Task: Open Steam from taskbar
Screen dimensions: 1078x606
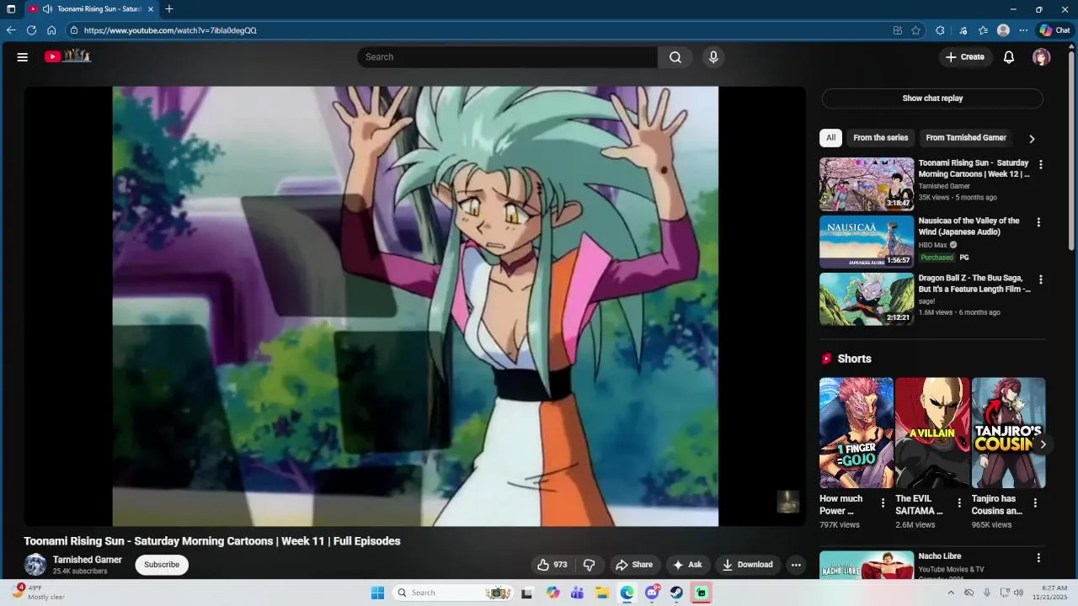Action: [x=676, y=593]
